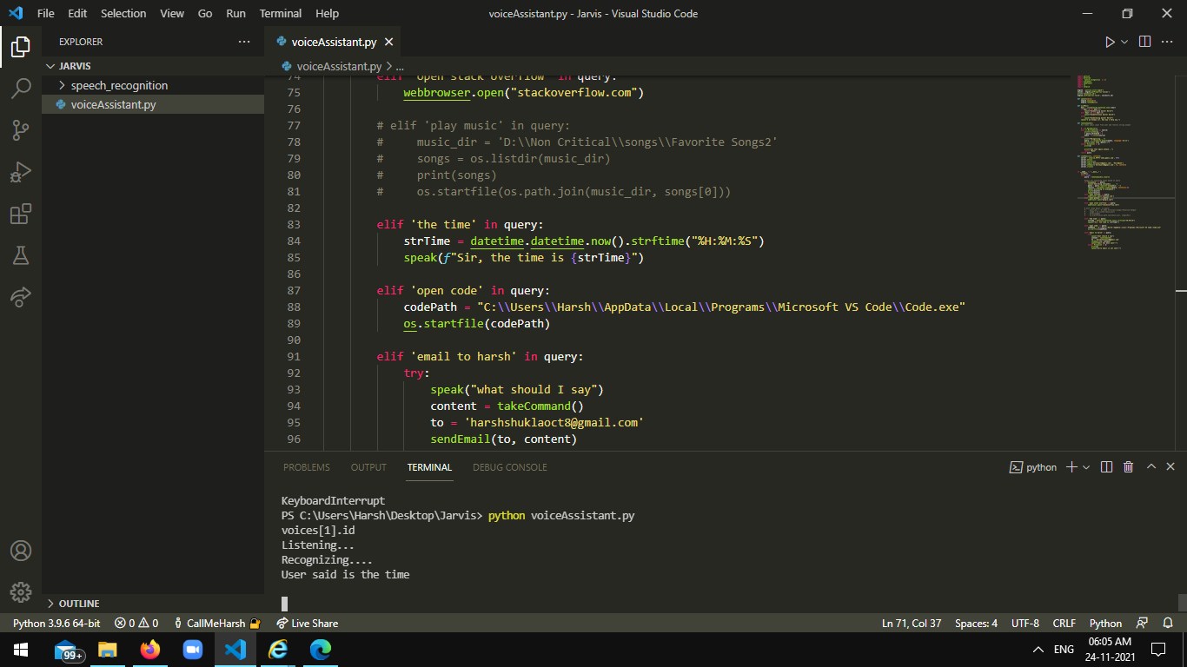Run the voiceAssistant.py file with the play icon
Viewport: 1187px width, 667px height.
[x=1110, y=41]
